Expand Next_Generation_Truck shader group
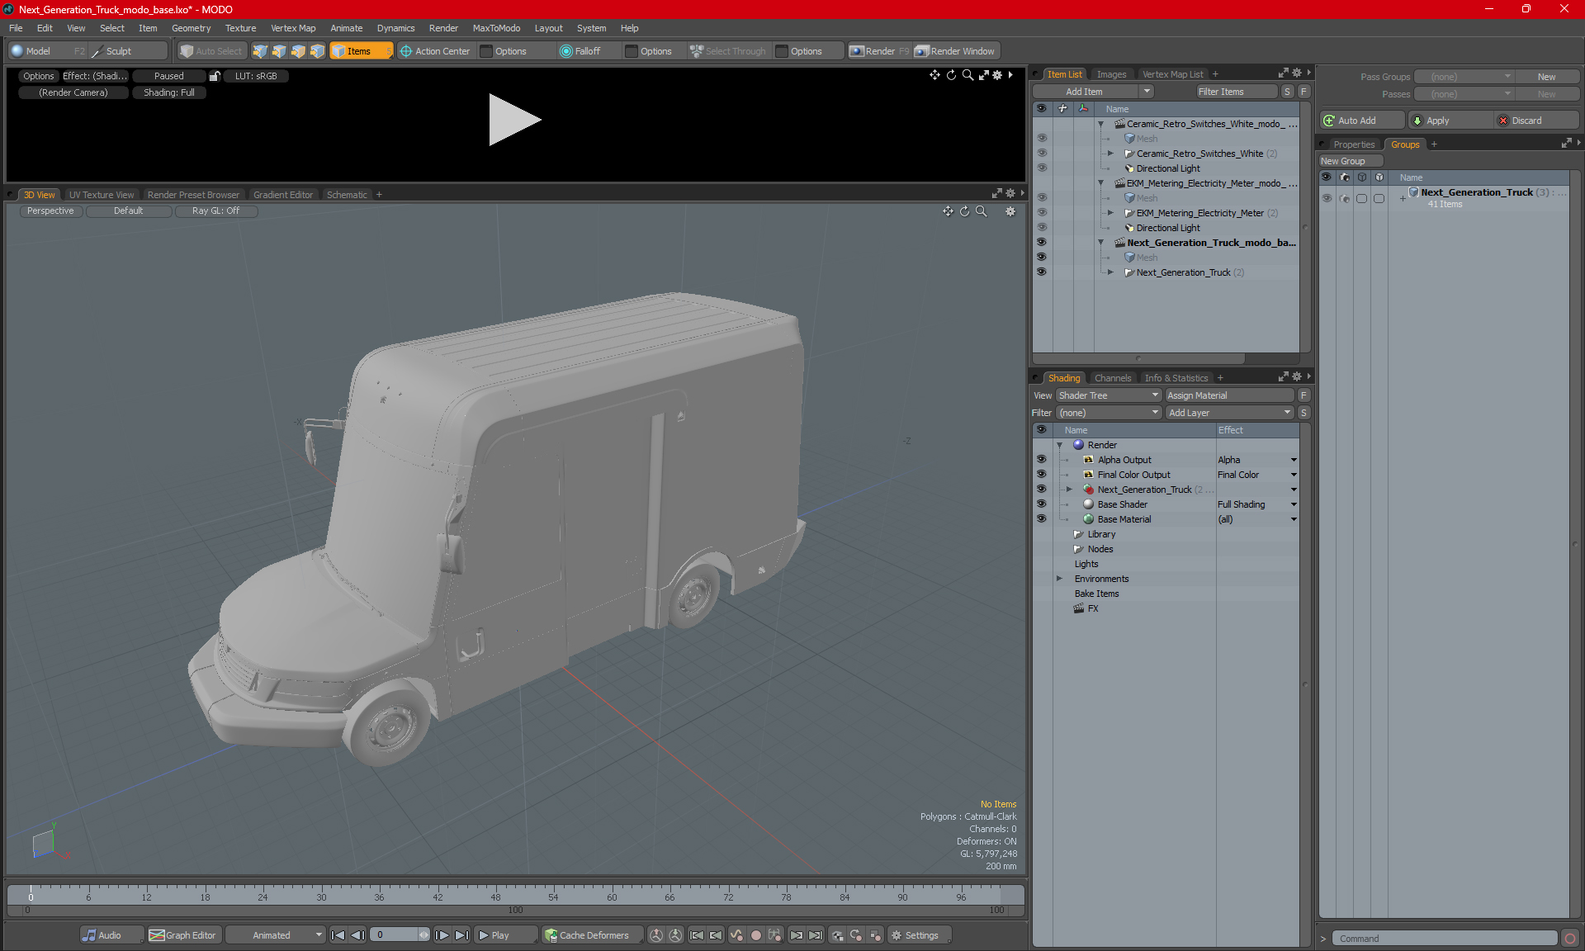This screenshot has width=1585, height=951. (x=1070, y=490)
